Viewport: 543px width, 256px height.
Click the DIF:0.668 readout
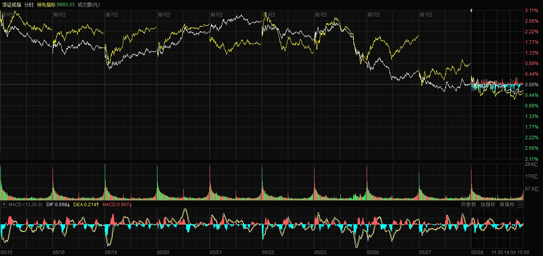[x=58, y=205]
